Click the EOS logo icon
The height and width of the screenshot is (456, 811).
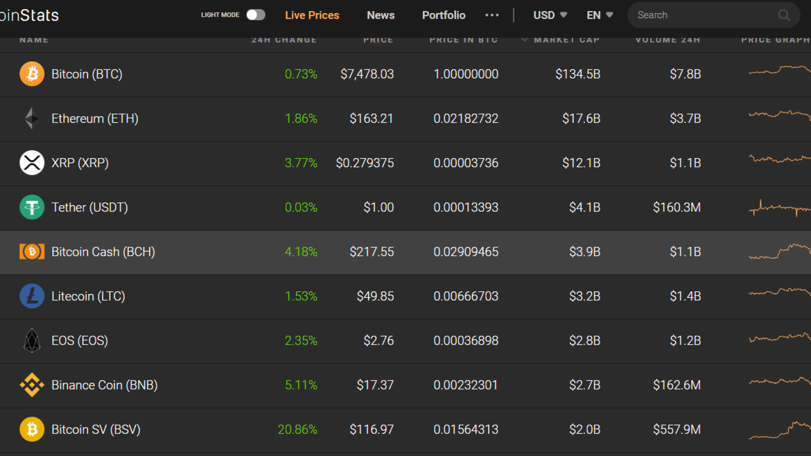[x=32, y=340]
